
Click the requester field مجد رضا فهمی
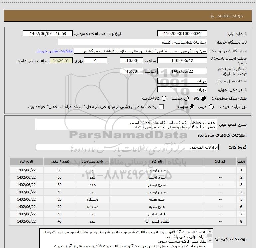tap(141, 51)
